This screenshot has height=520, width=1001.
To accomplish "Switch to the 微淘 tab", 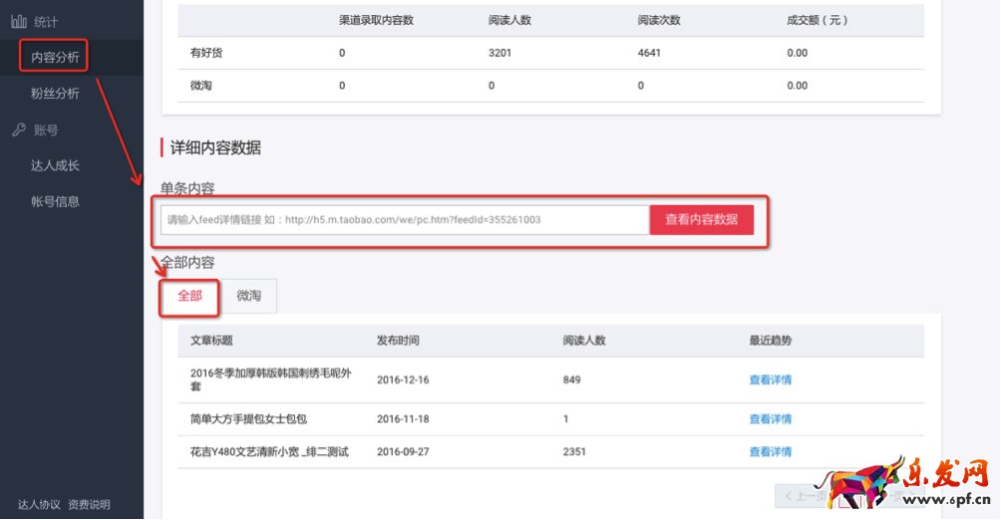I will coord(248,296).
